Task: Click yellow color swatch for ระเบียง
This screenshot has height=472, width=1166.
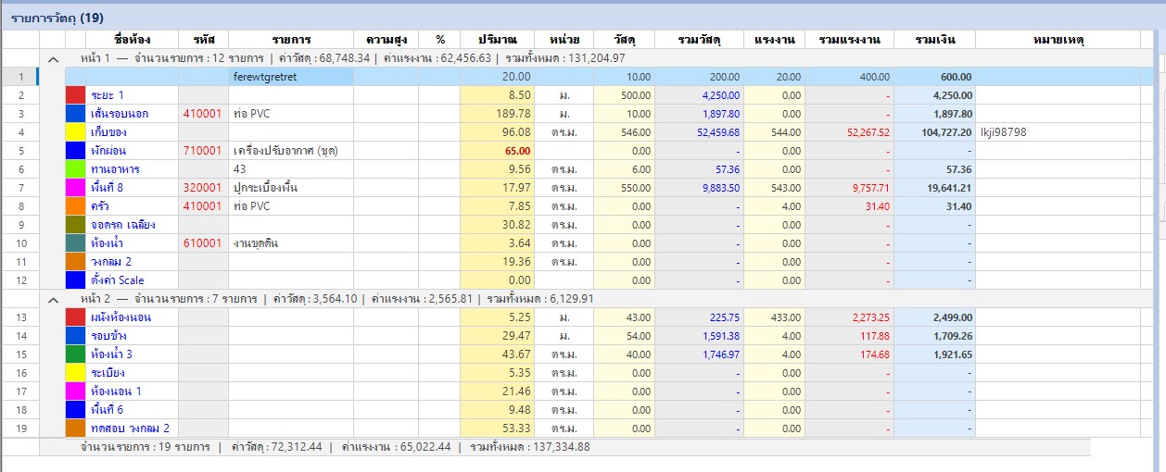Action: 75,373
